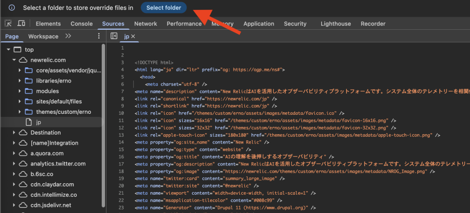This screenshot has width=470, height=213.
Task: Expand the core/assets/vendor/jqu... folder
Action: pyautogui.click(x=20, y=70)
